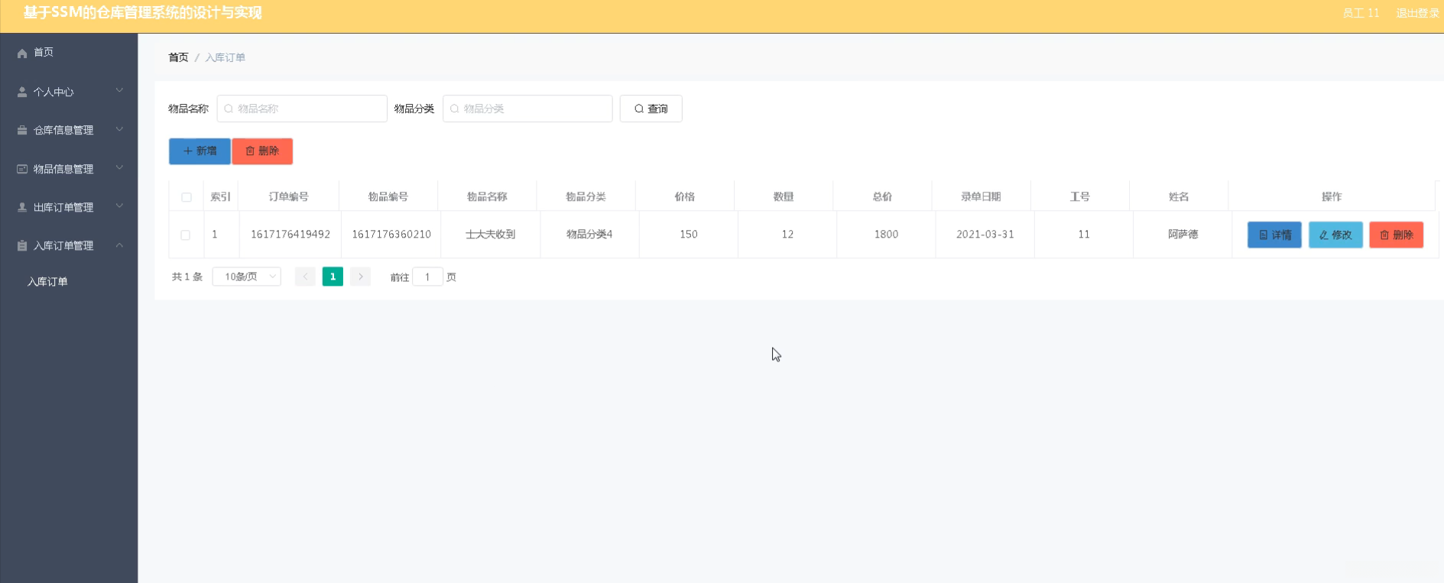Toggle the select-all checkbox in table header
Viewport: 1444px width, 583px height.
(187, 197)
